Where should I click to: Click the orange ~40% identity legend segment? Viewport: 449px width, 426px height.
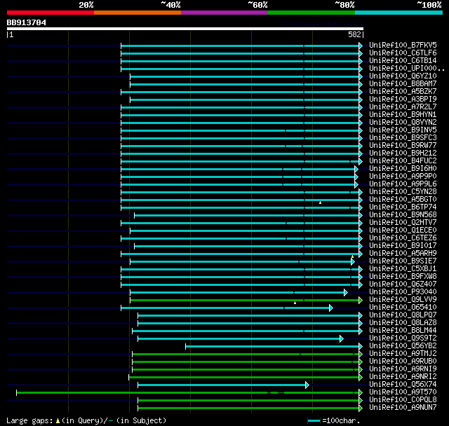click(138, 13)
